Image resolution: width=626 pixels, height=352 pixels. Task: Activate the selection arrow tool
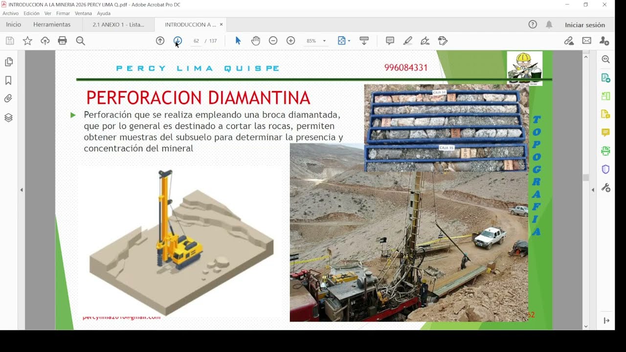(x=238, y=41)
